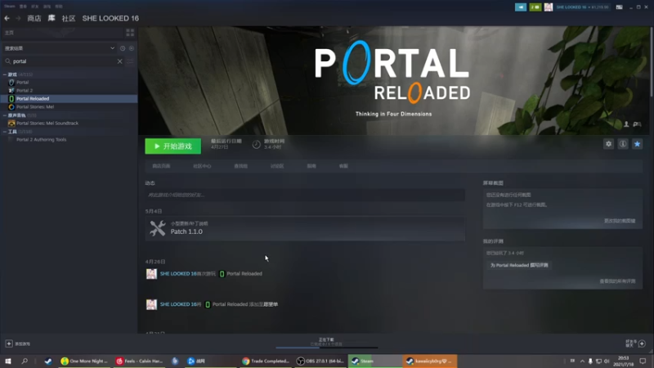Open the 讨论区 discussions link
Image resolution: width=654 pixels, height=368 pixels.
click(277, 166)
